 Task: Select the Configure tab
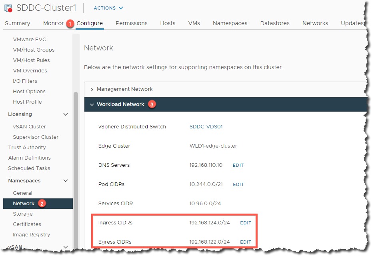pos(90,23)
